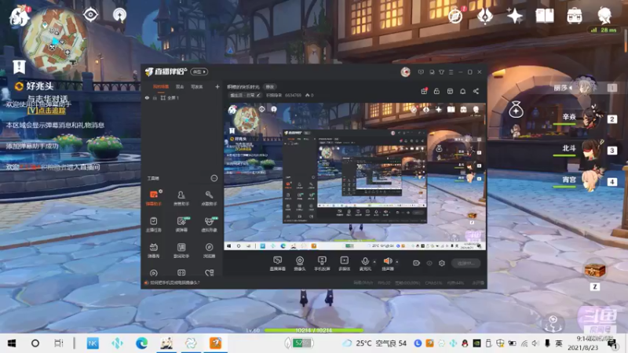Viewport: 628px width, 353px height.
Task: Switch to the second scene tab
Action: 180,86
